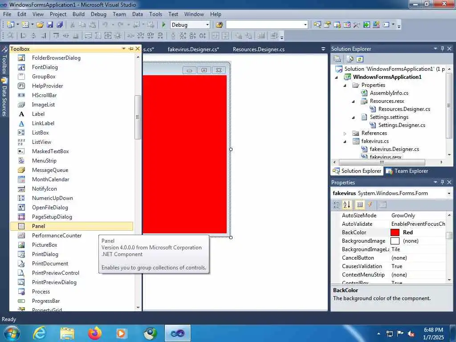Click Firefox icon in taskbar
This screenshot has height=342, width=456.
coord(95,333)
